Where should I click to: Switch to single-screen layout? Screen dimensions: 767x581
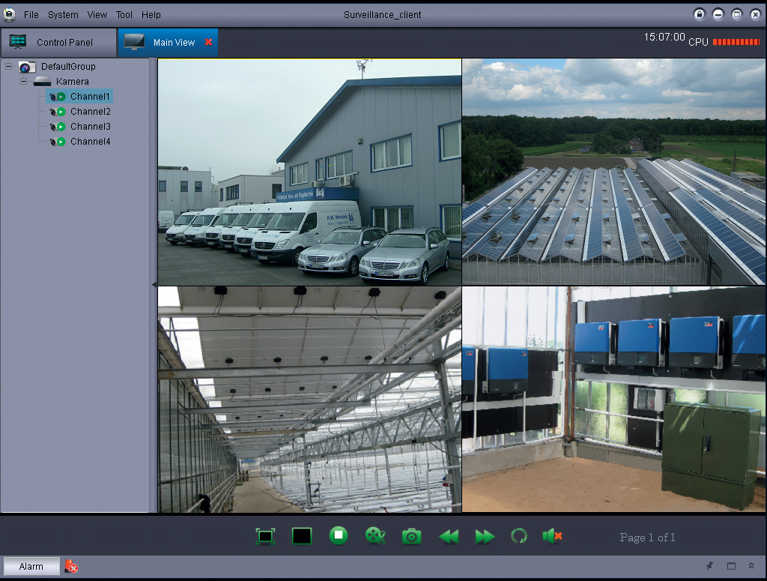302,536
